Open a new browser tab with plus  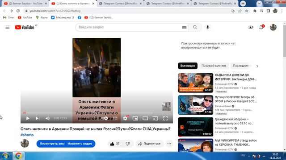point(243,4)
